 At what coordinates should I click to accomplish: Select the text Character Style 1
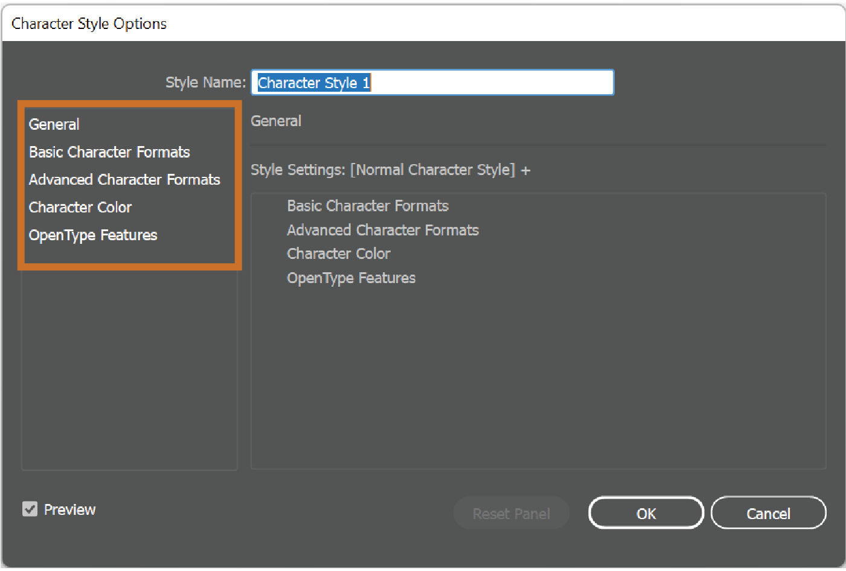coord(313,83)
